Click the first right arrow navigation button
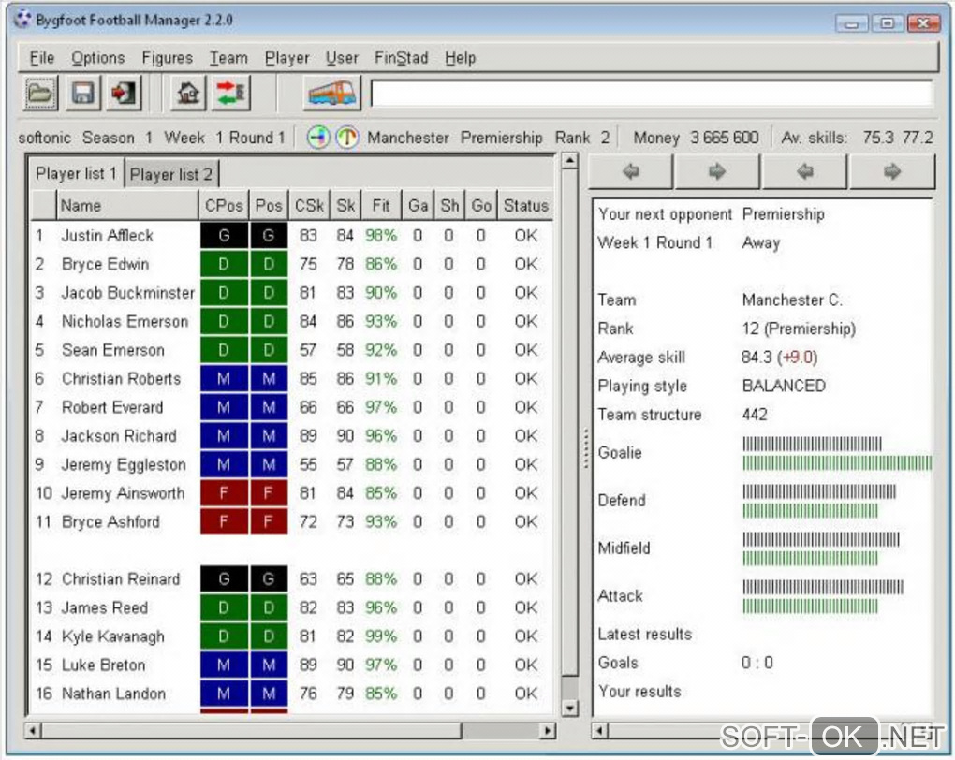Viewport: 955px width, 760px height. click(717, 171)
